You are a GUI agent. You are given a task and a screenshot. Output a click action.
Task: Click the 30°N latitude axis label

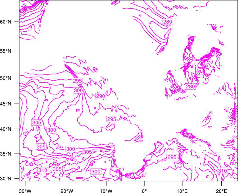click(x=6, y=179)
